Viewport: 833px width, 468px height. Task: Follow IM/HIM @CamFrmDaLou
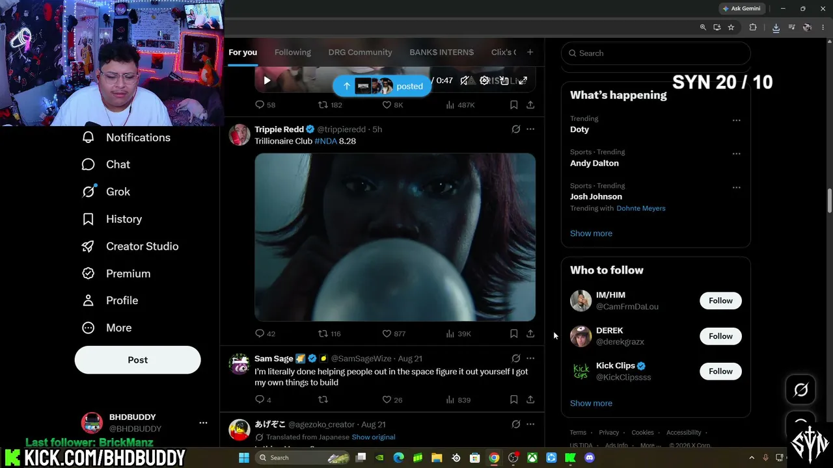[720, 301]
